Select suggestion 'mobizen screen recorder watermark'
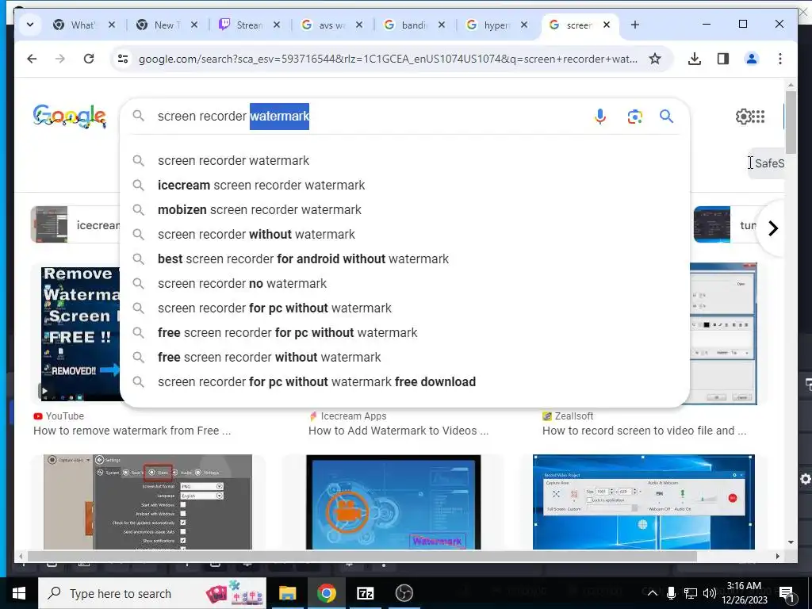Screen dimensions: 812x609 click(404, 209)
